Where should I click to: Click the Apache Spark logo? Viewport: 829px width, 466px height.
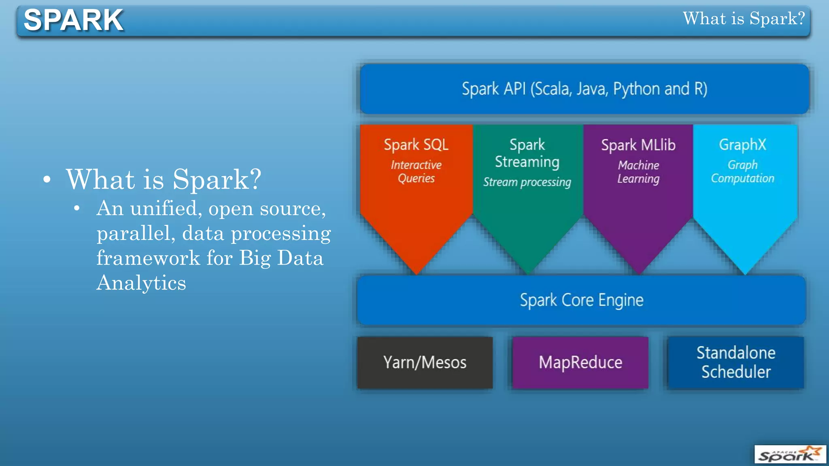click(x=790, y=454)
